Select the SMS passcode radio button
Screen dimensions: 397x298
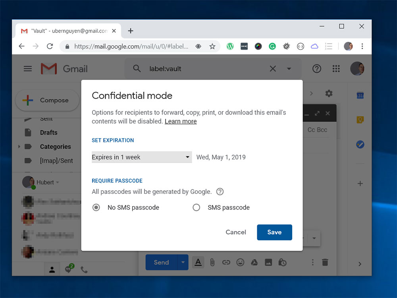(x=197, y=207)
